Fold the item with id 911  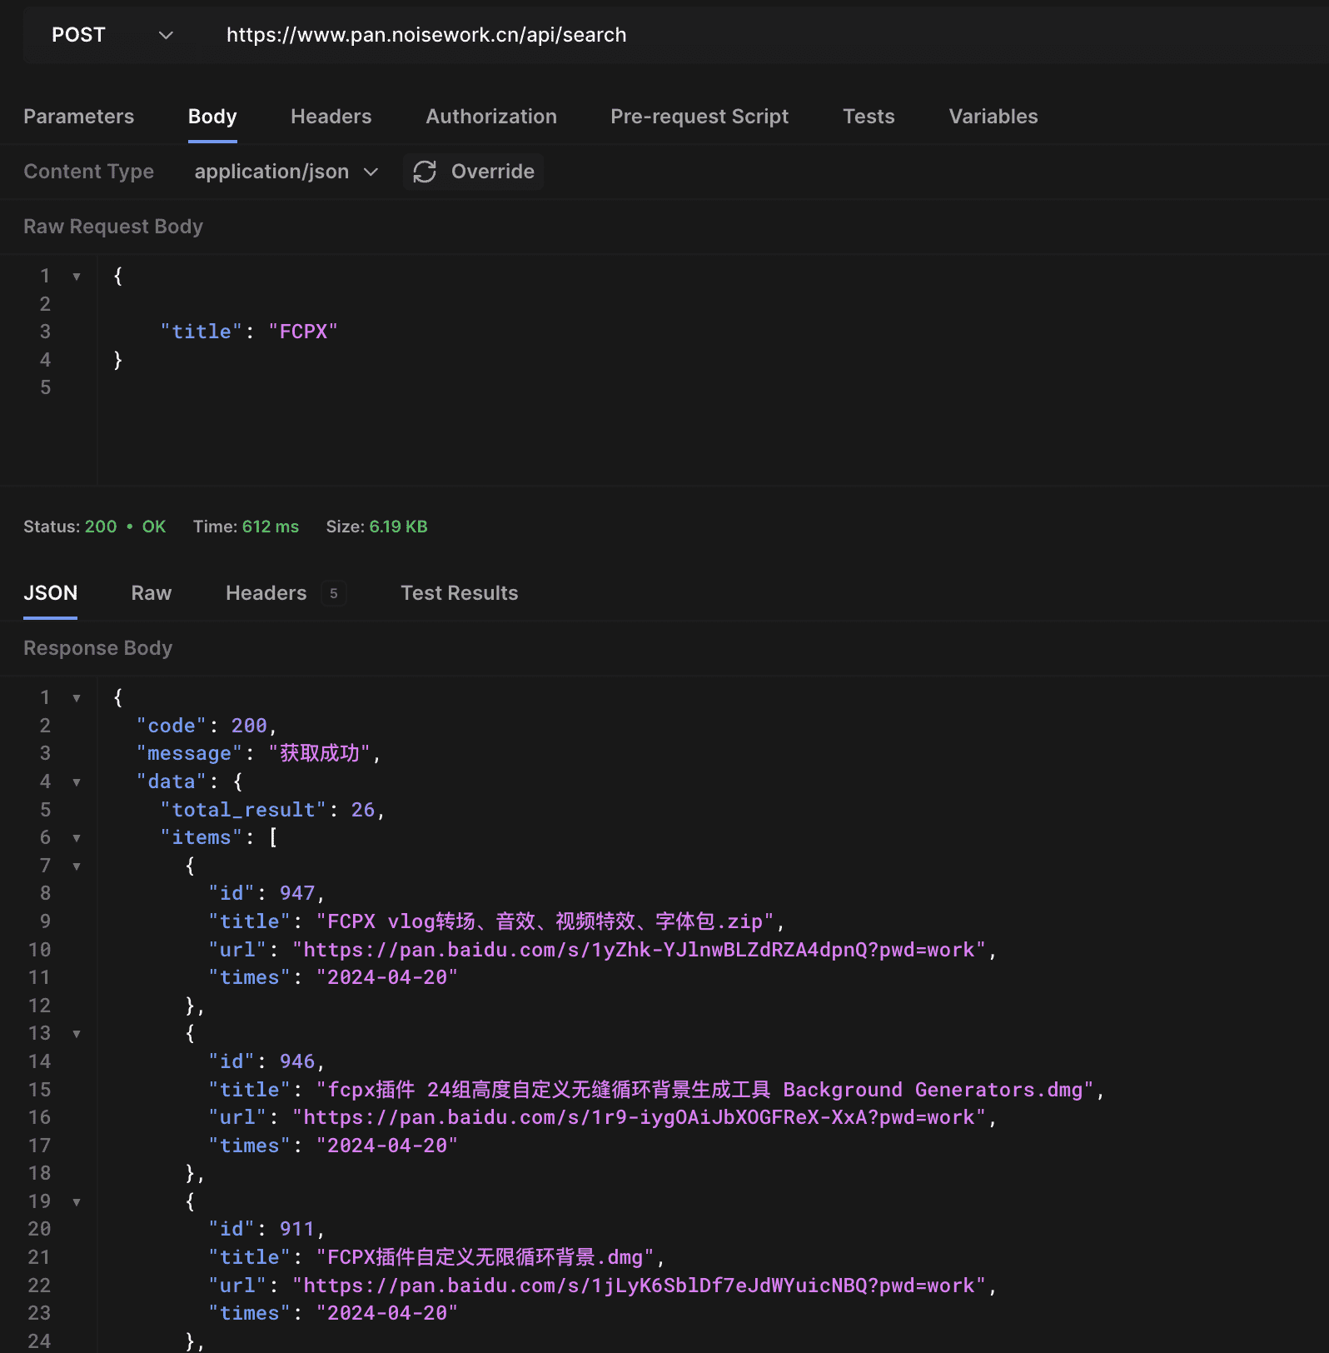tap(77, 1202)
